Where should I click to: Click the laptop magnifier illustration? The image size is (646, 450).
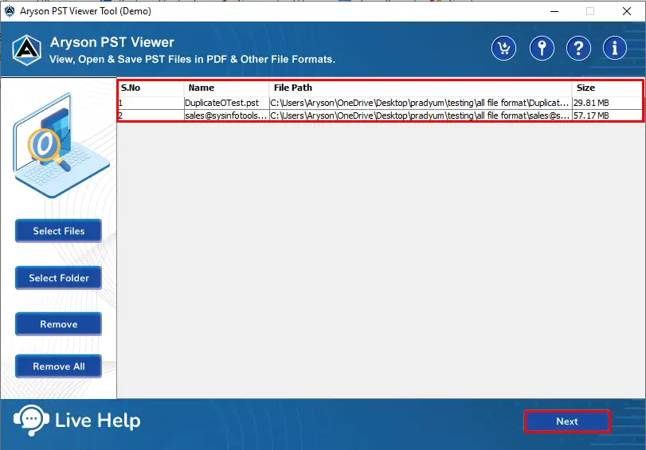(x=61, y=145)
